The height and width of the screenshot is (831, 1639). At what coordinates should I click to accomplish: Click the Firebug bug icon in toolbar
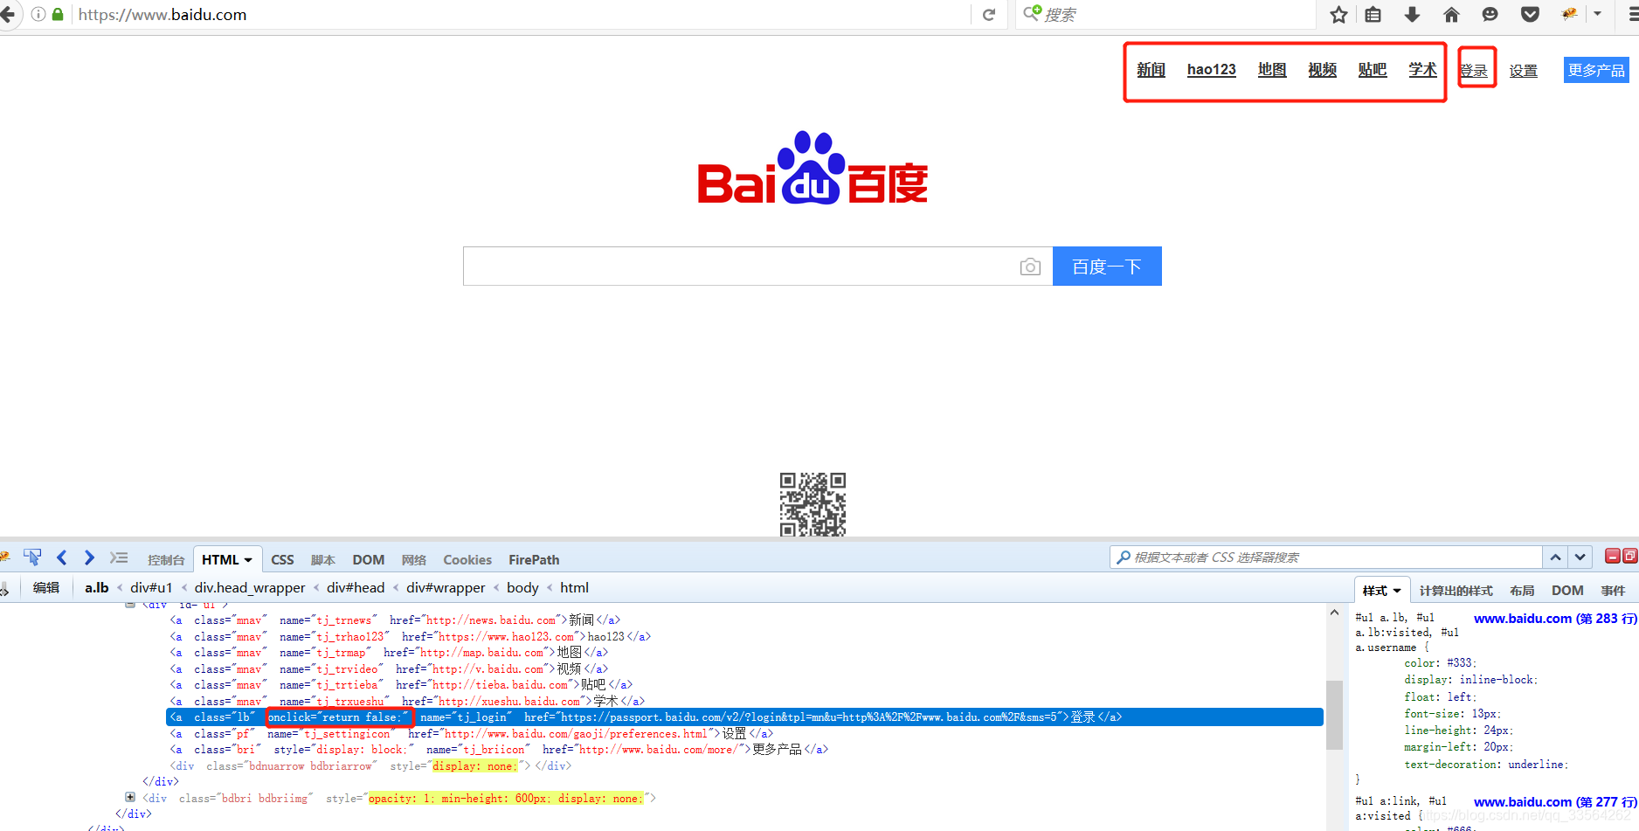click(1570, 14)
